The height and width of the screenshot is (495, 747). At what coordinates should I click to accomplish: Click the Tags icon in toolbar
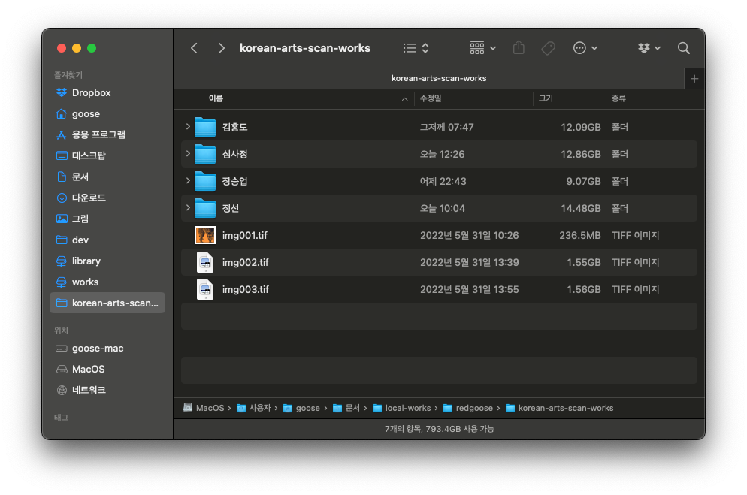pyautogui.click(x=549, y=48)
